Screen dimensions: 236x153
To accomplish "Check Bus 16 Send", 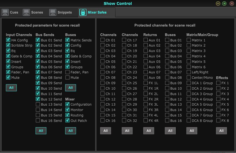I will click(38, 121).
